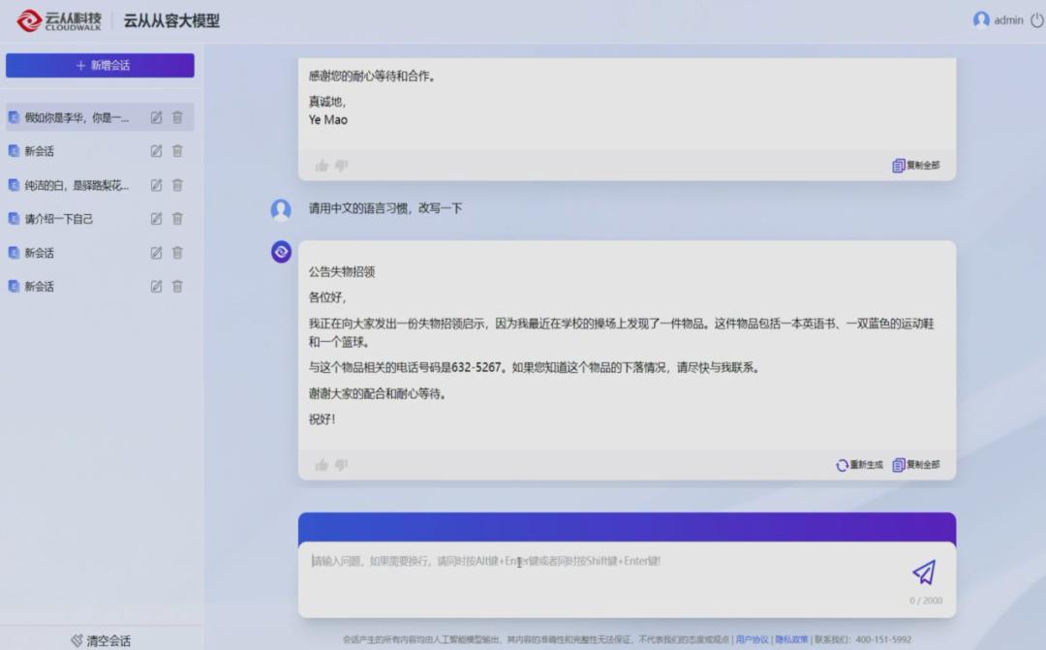This screenshot has width=1046, height=650.
Task: Copy all text of the 公告失物招领 reply
Action: click(916, 465)
